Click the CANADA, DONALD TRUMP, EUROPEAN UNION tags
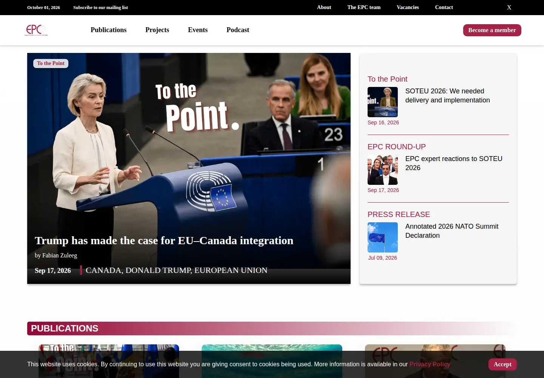The image size is (544, 378). 176,270
